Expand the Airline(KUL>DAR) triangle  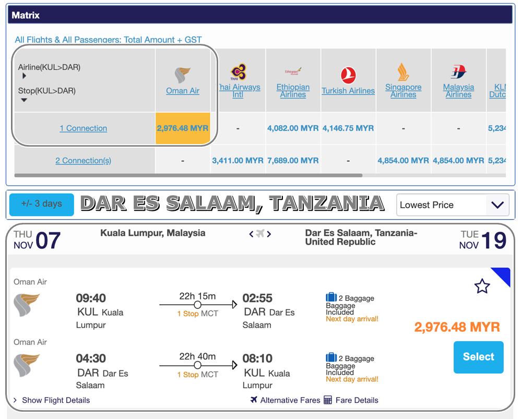click(x=24, y=76)
